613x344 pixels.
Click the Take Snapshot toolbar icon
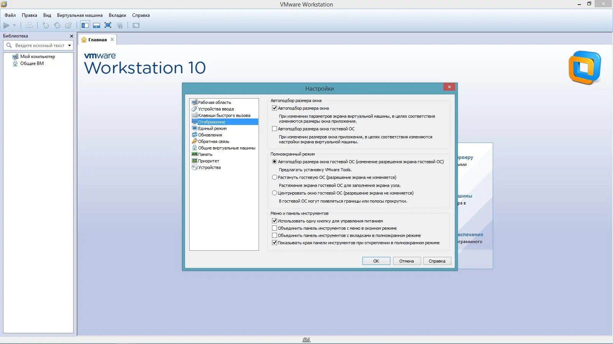46,25
